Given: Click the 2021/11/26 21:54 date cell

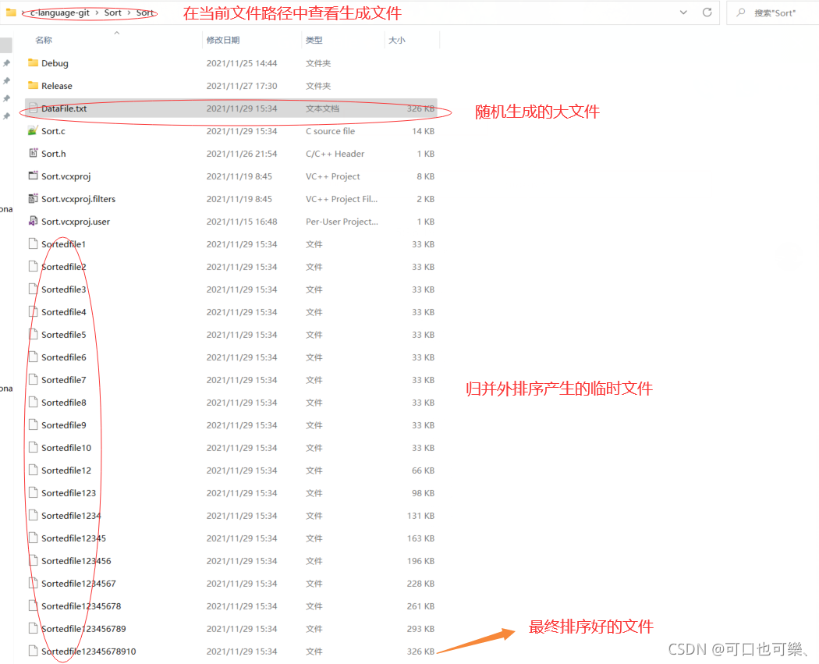Looking at the screenshot, I should (x=241, y=153).
